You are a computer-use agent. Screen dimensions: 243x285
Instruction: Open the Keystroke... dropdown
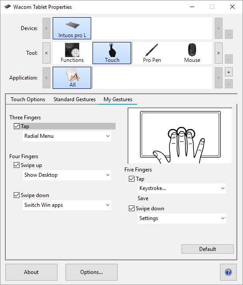[x=182, y=188]
